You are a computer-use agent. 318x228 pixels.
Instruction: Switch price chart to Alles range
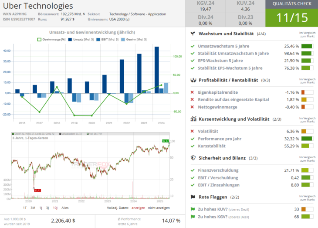coord(65,208)
